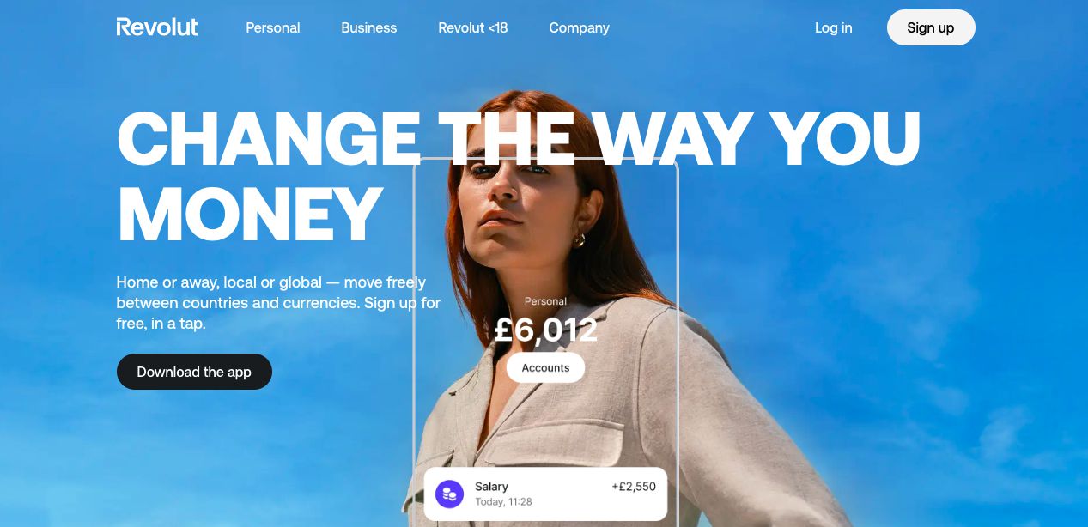Click the Personal label above balance

pyautogui.click(x=546, y=301)
